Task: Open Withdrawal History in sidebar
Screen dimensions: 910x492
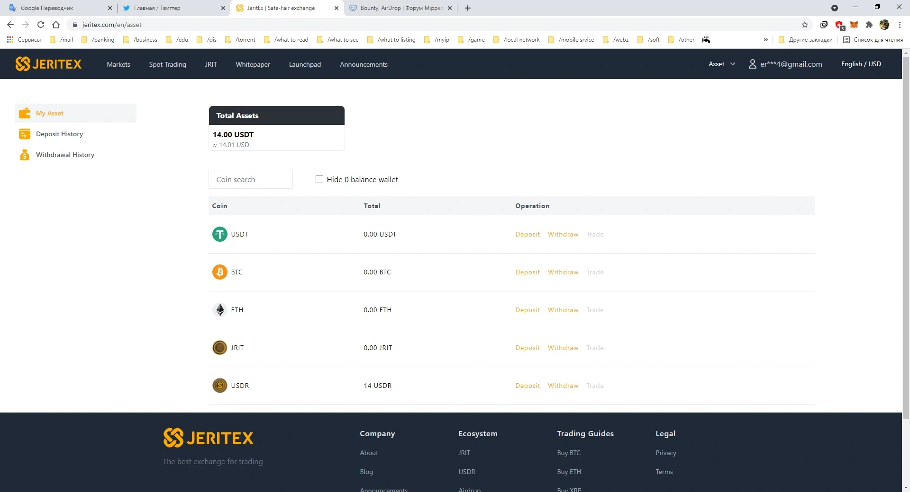Action: (x=76, y=155)
